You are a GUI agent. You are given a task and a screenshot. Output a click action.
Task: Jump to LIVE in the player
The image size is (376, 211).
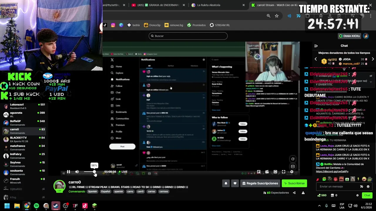[123, 172]
